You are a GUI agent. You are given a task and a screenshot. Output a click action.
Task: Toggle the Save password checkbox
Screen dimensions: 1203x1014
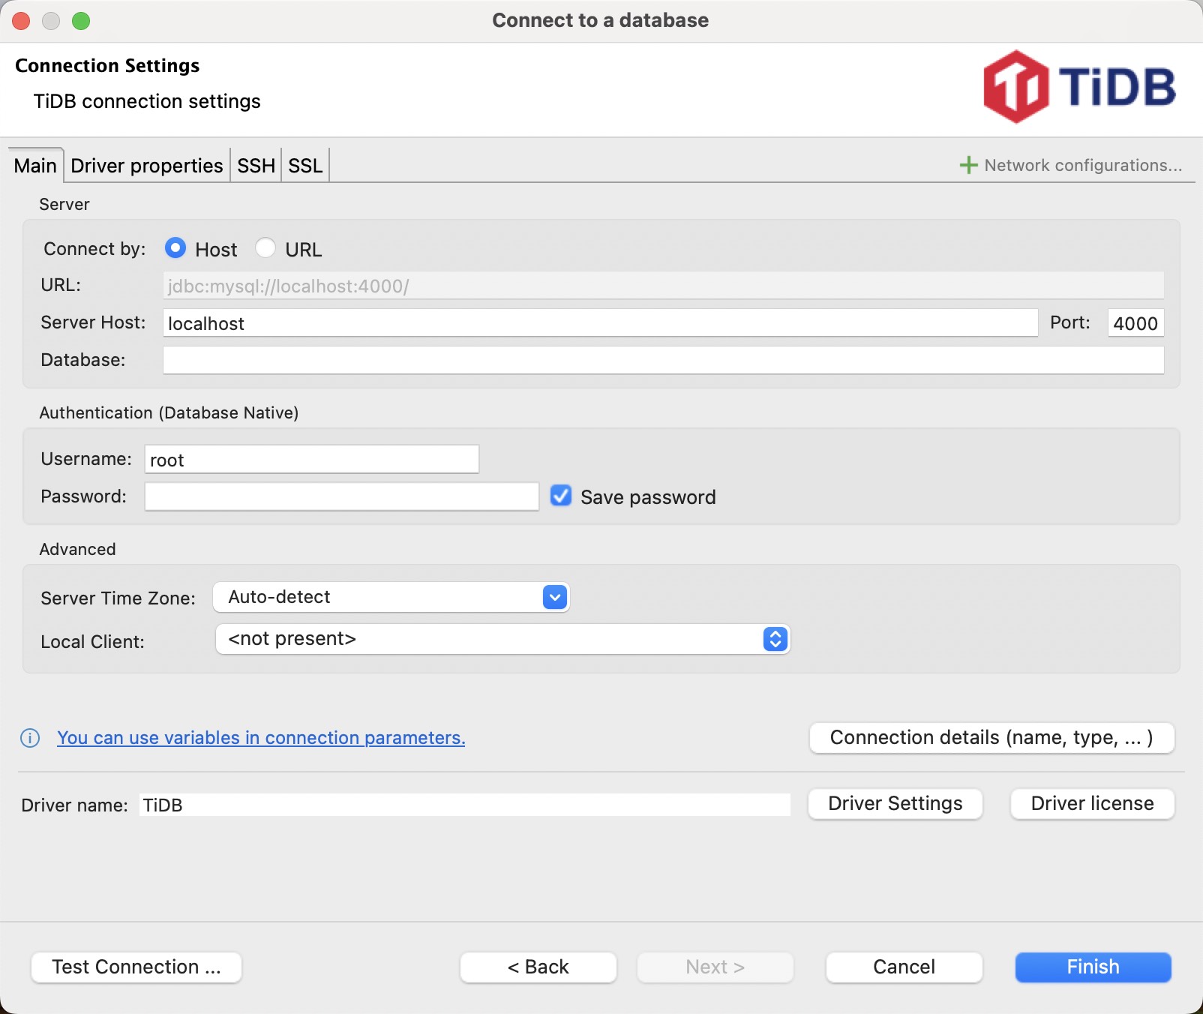(561, 496)
